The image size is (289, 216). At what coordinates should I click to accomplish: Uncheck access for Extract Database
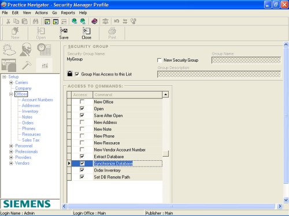82,156
